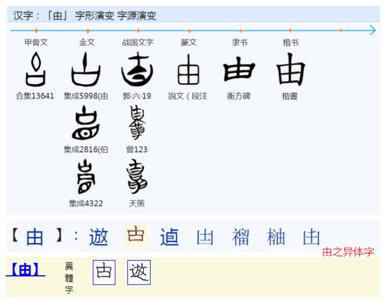Click the red text 由之异体字
The width and height of the screenshot is (386, 303).
click(348, 252)
